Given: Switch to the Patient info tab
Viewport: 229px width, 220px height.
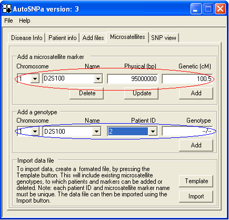Looking at the screenshot, I should 63,38.
